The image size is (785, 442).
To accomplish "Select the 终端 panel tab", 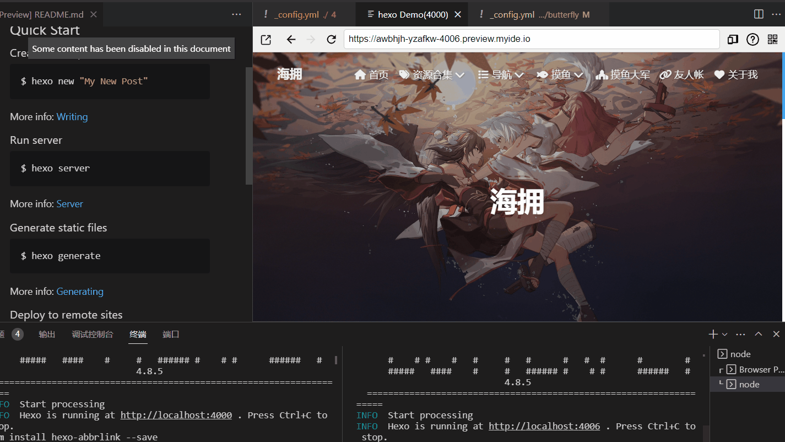I will (x=138, y=334).
